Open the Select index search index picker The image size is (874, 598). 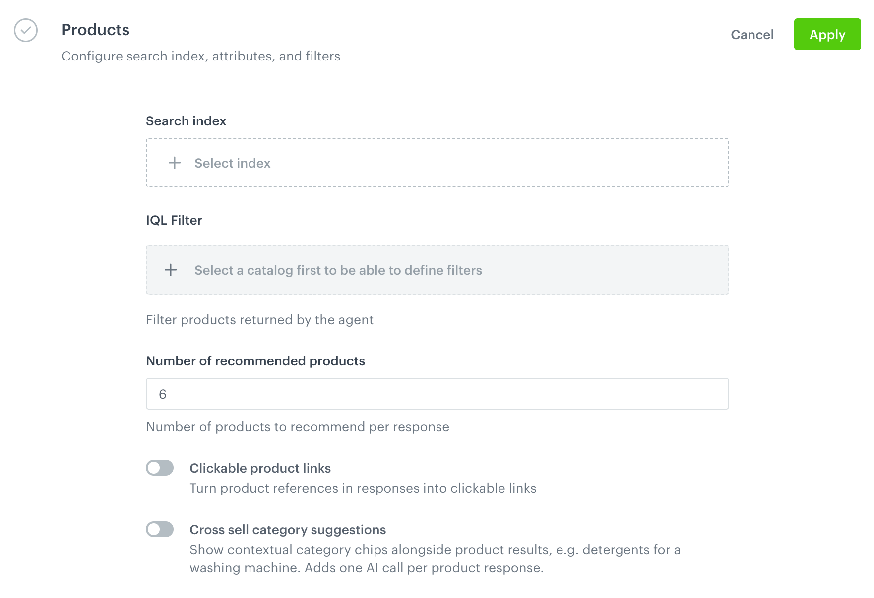click(437, 163)
